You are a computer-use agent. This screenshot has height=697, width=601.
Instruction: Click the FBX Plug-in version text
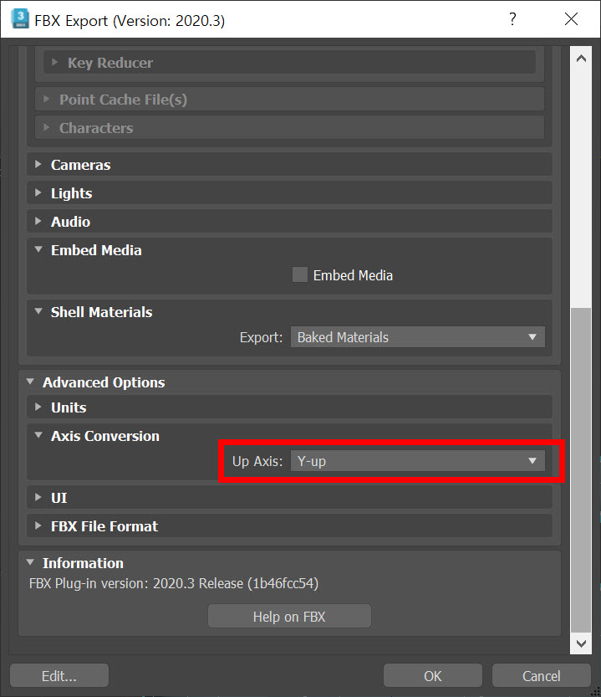(x=174, y=583)
